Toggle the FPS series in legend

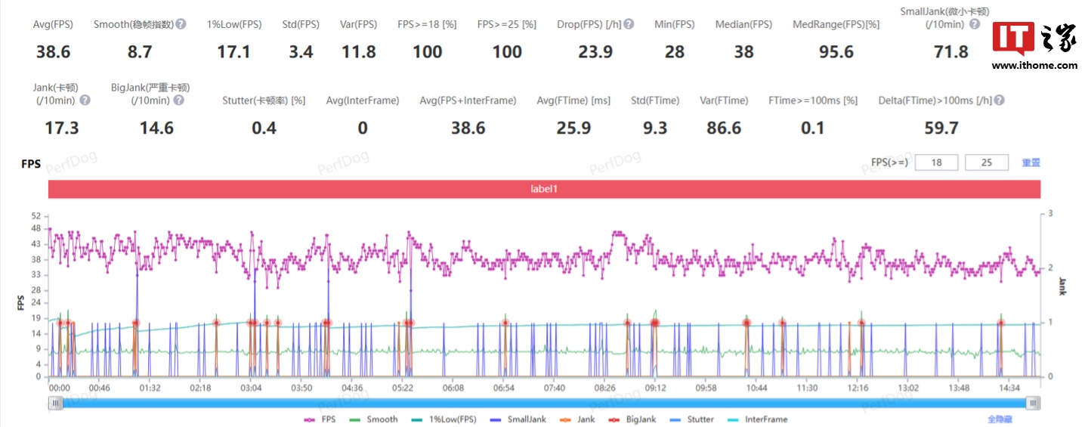[320, 419]
